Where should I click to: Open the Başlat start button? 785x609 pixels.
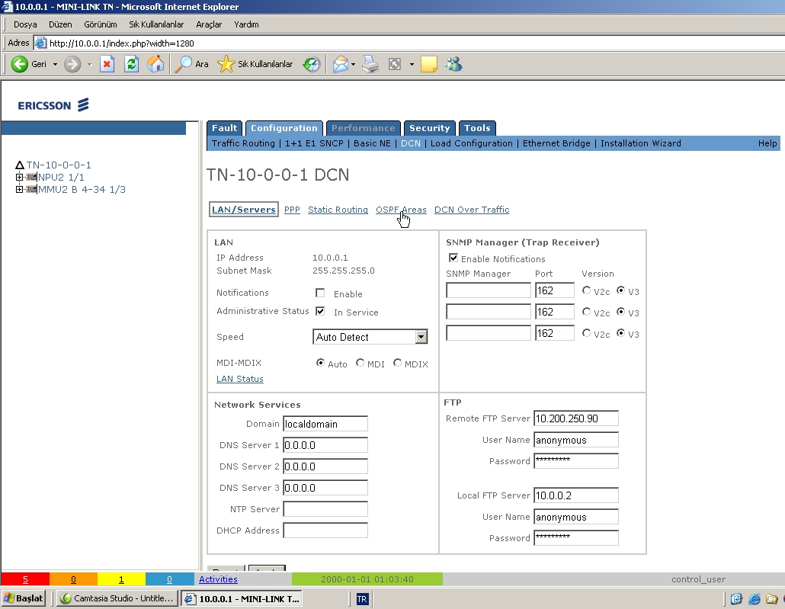(x=24, y=598)
